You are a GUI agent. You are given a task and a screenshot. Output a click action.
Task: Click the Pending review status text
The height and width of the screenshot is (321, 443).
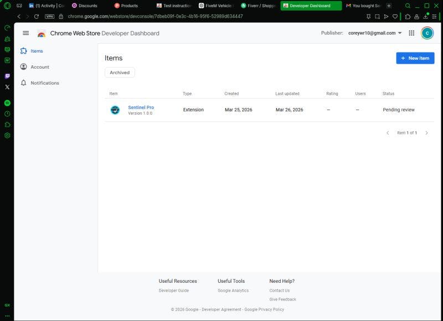coord(398,110)
